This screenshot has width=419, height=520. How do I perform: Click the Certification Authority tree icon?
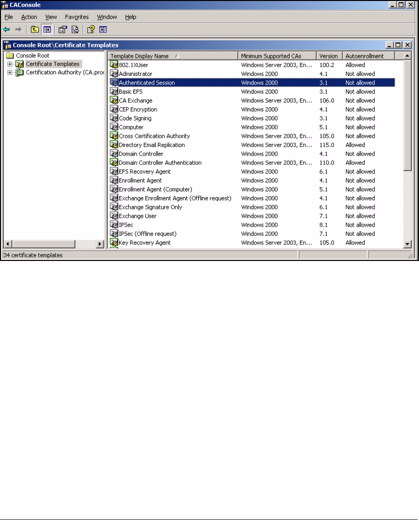(20, 72)
